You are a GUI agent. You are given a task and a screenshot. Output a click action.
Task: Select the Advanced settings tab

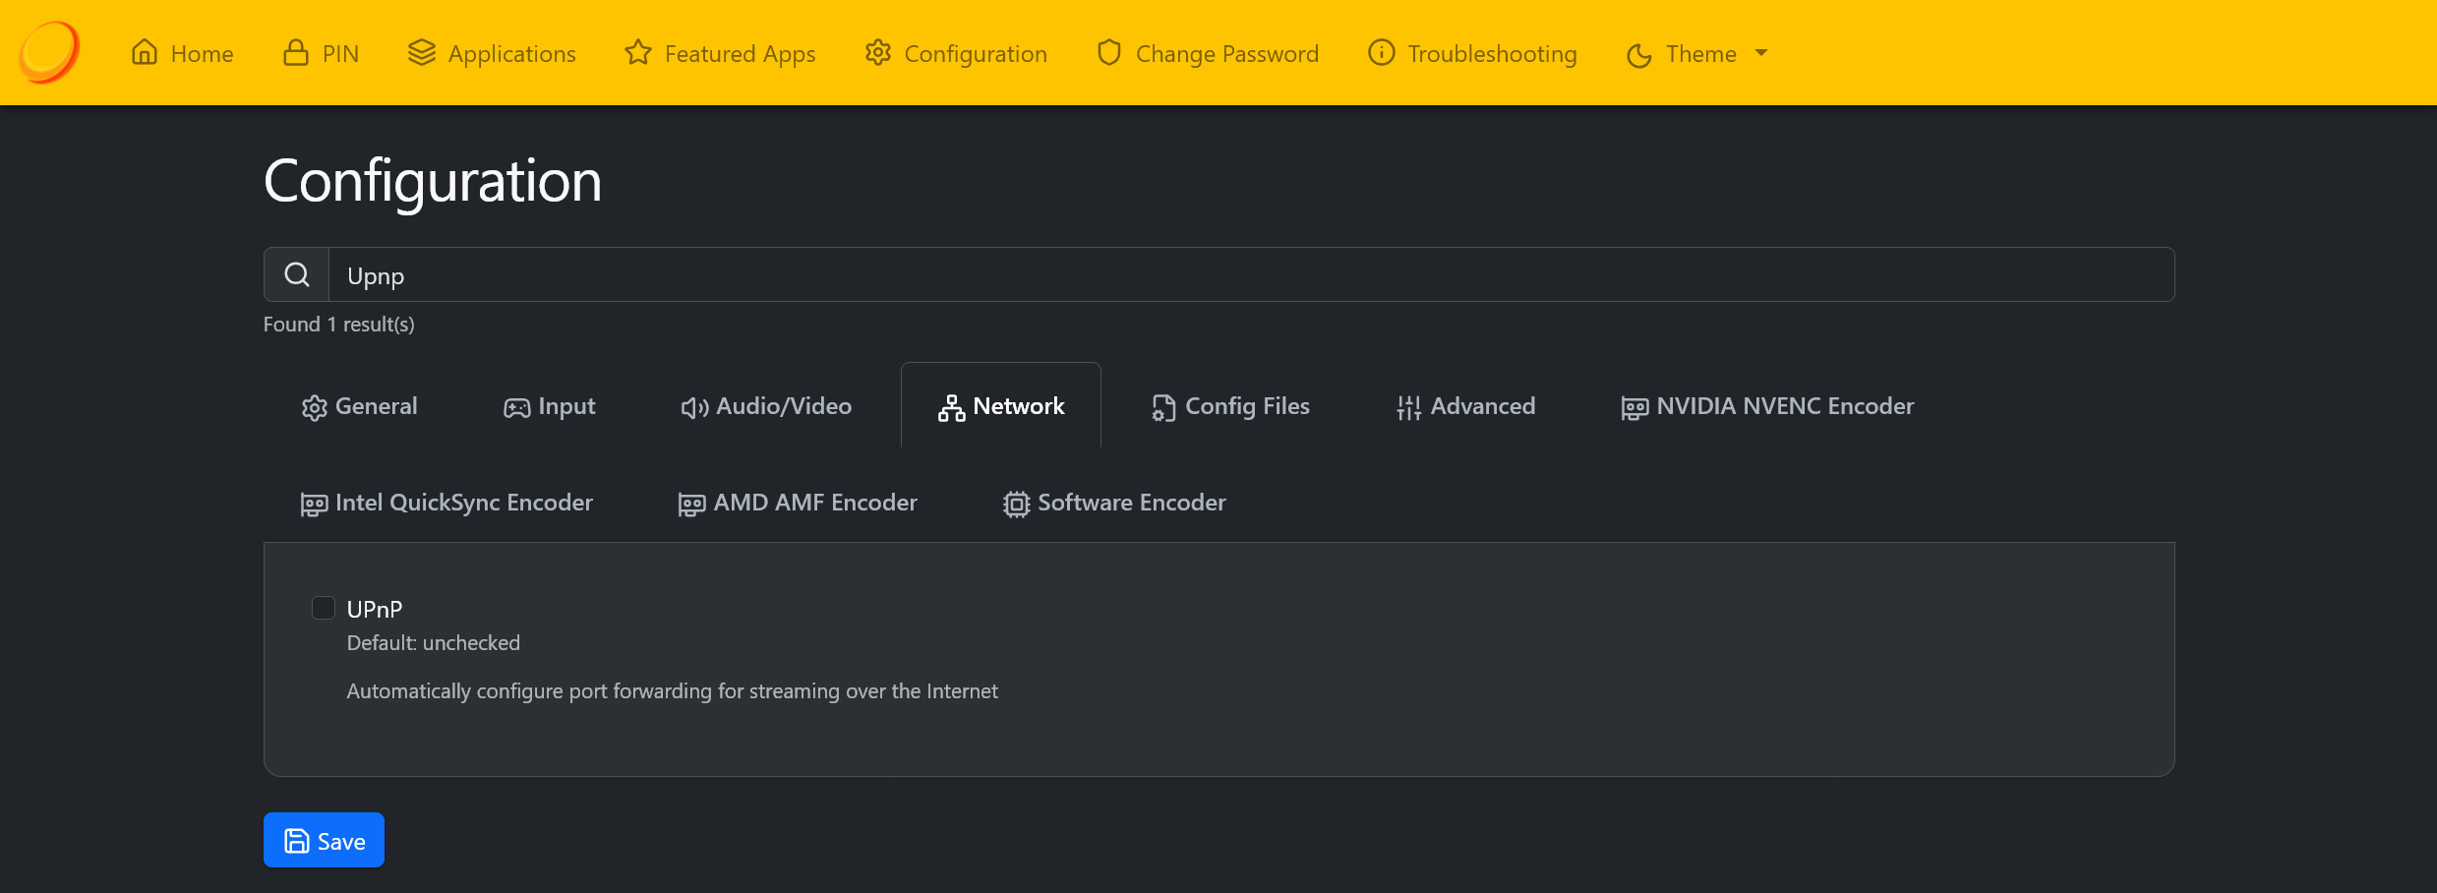[1465, 406]
